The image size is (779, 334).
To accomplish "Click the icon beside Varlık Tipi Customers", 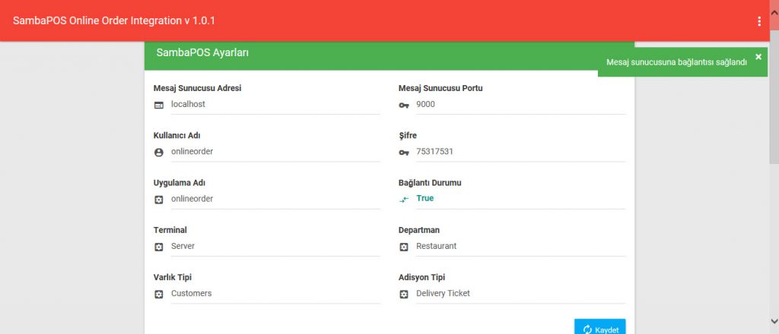I will pos(159,294).
